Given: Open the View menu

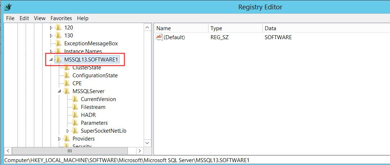Looking at the screenshot, I should click(40, 18).
